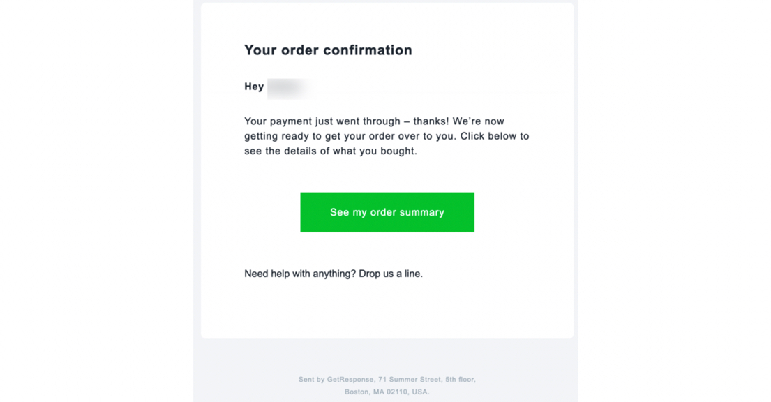Click the We're now phrase in the body
The height and width of the screenshot is (402, 771).
(479, 121)
